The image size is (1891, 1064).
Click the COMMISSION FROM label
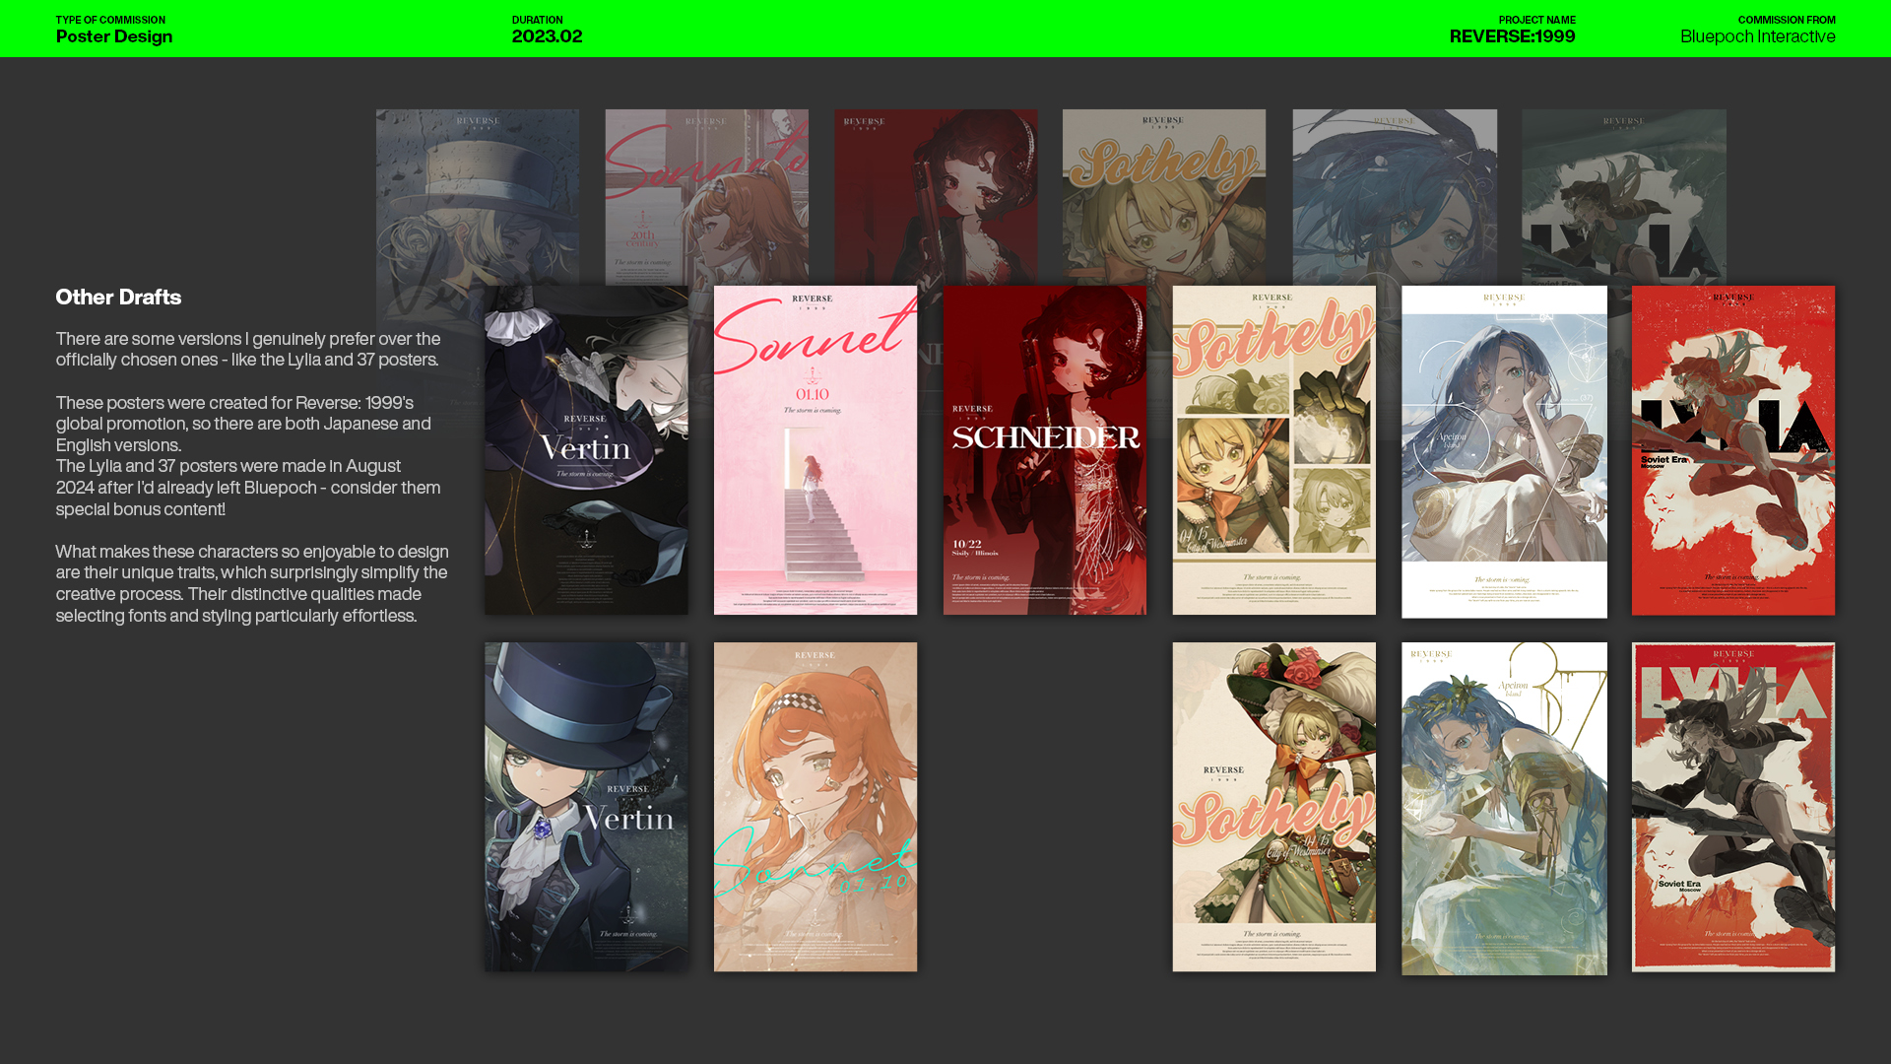click(1787, 20)
